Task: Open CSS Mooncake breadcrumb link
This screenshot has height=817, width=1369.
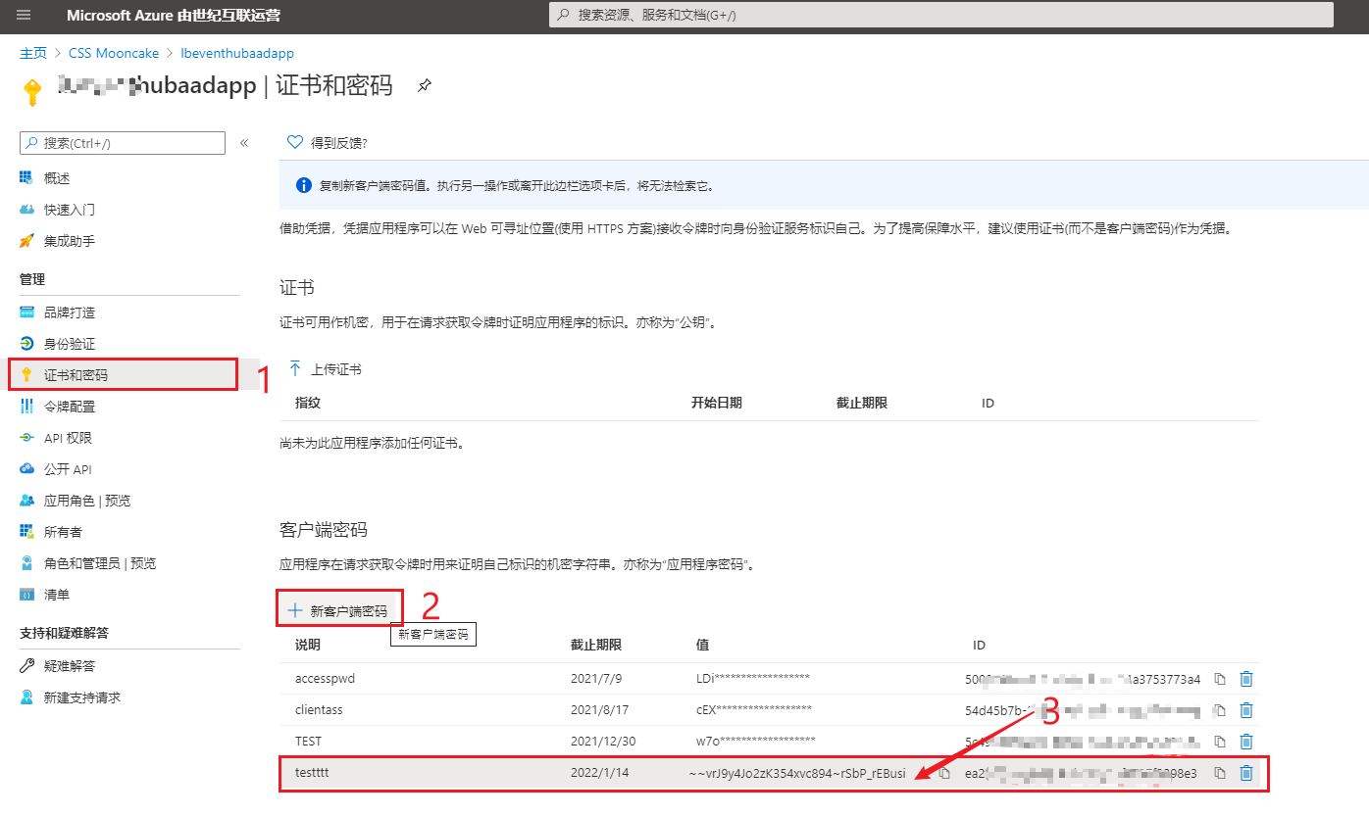Action: [x=113, y=53]
